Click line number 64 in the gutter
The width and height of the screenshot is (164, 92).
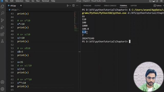coord(12,86)
